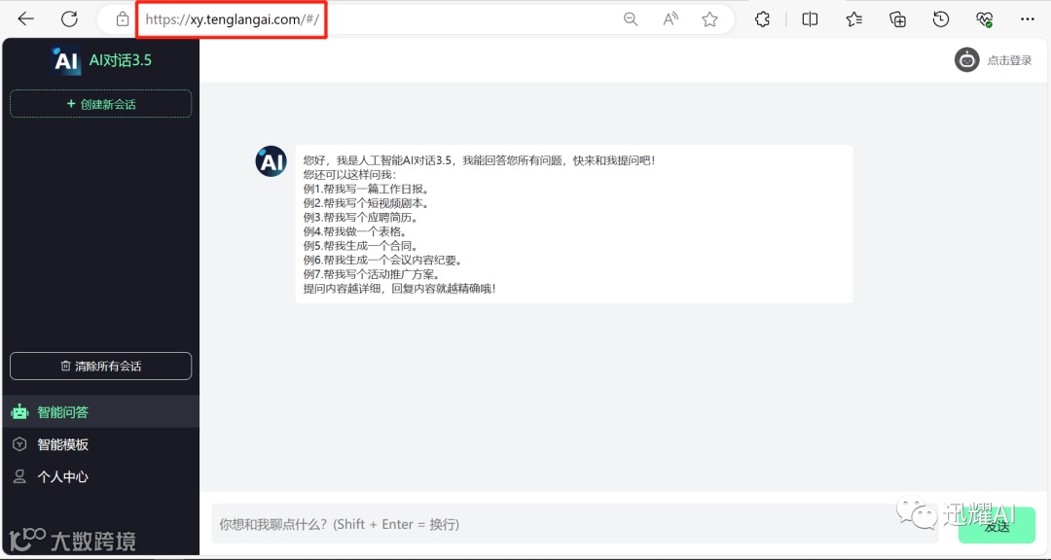Click the AI avatar beside the greeting message
This screenshot has width=1051, height=560.
[x=272, y=161]
